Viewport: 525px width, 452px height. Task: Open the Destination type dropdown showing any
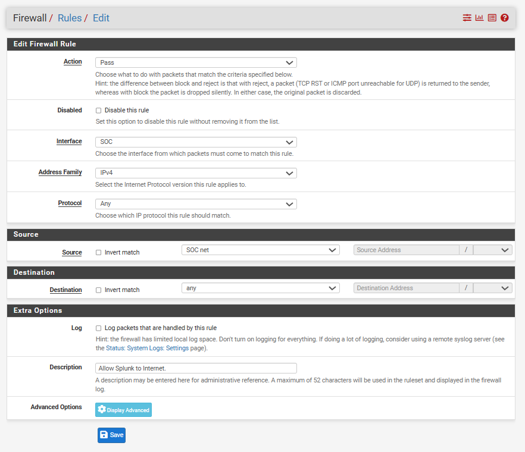point(260,288)
